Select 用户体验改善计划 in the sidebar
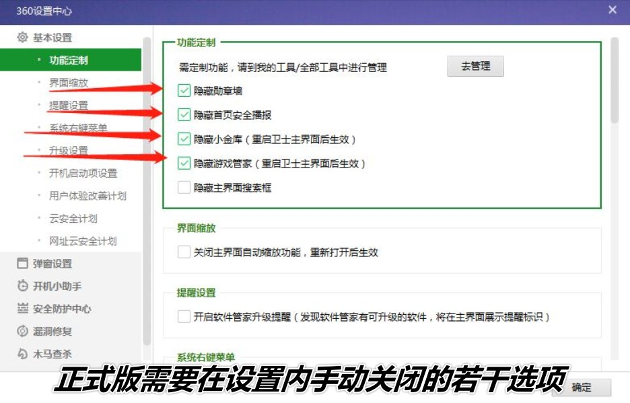This screenshot has width=630, height=403. (x=88, y=196)
